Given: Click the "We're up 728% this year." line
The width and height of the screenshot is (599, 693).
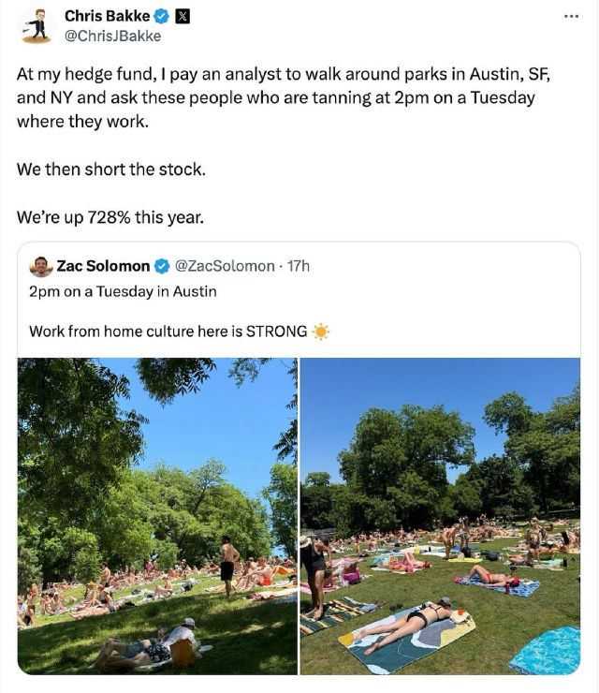Looking at the screenshot, I should click(110, 217).
